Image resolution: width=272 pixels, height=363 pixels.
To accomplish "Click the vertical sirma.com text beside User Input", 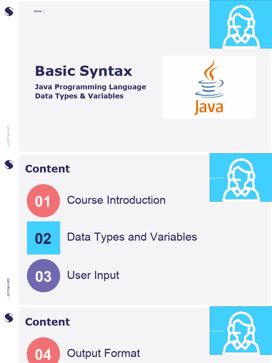I will pyautogui.click(x=8, y=289).
